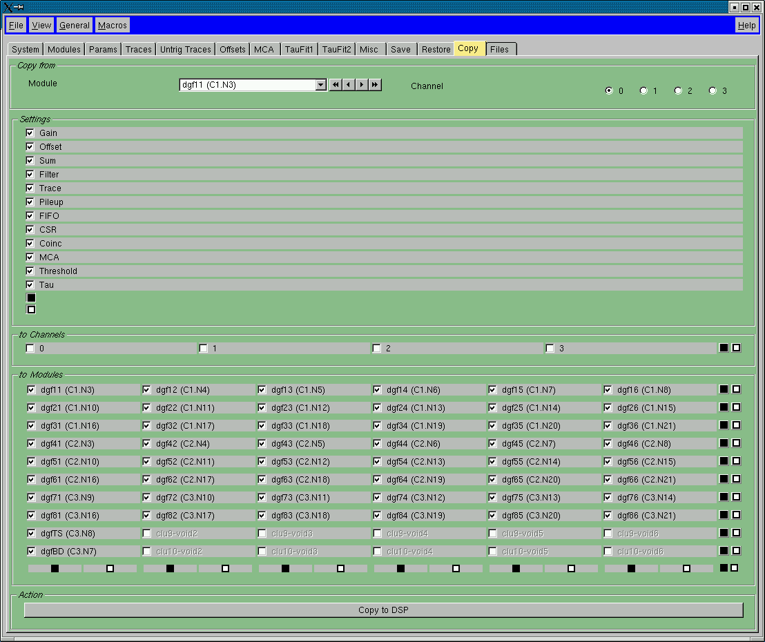Uncheck module dgfTS (C3.N8)
Screen dimensions: 765x642
tap(31, 533)
